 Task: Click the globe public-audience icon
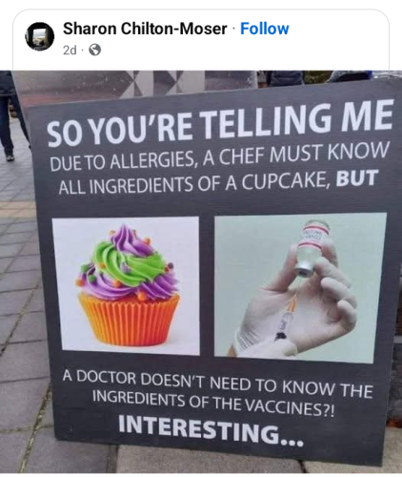[94, 50]
